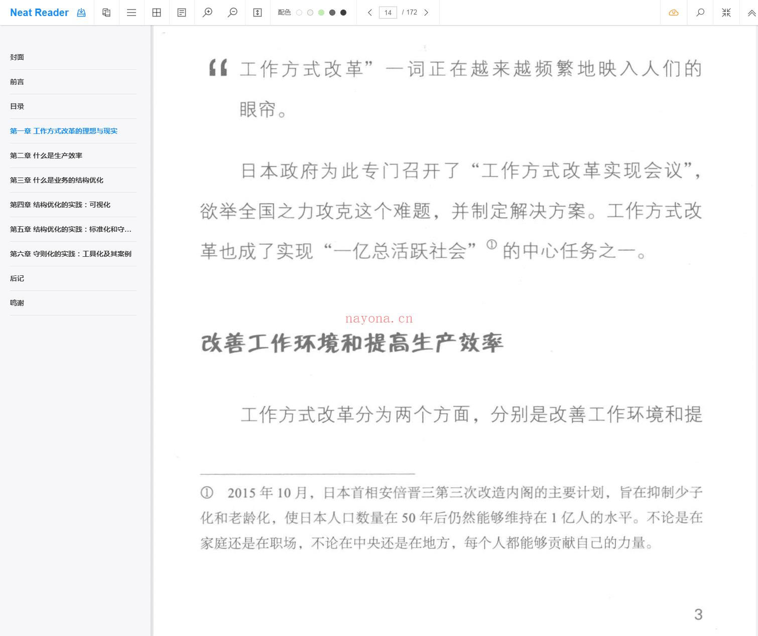
Task: Select chapter 第四章 结构优化的实践：可视化
Action: tap(73, 205)
